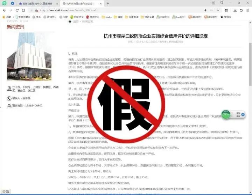Open the 2345网址 bookmark
Screen dimensions: 252x195
(163, 17)
